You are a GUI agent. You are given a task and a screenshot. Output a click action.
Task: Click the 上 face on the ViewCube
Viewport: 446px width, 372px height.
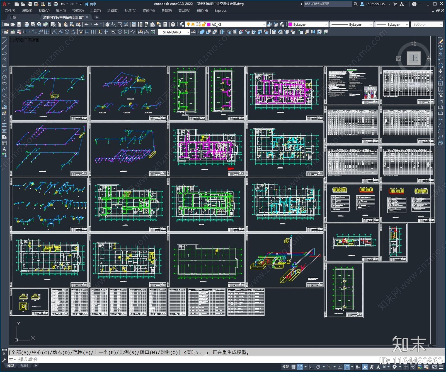413,58
